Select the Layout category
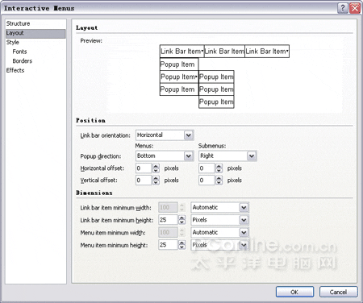Image resolution: width=363 pixels, height=303 pixels. [35, 33]
